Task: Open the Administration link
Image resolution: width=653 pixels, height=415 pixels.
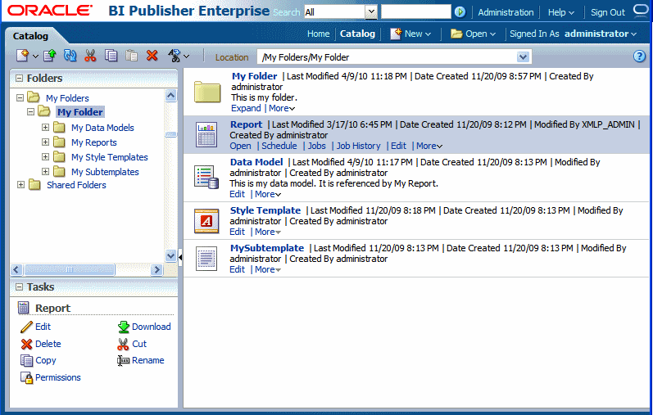Action: point(506,12)
